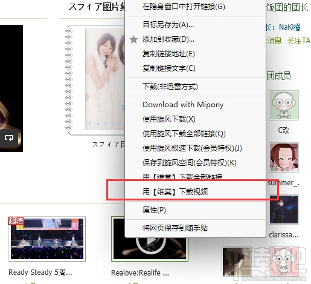The width and height of the screenshot is (311, 284).
Task: Click the star icon beside 添加到收藏
Action: point(133,39)
